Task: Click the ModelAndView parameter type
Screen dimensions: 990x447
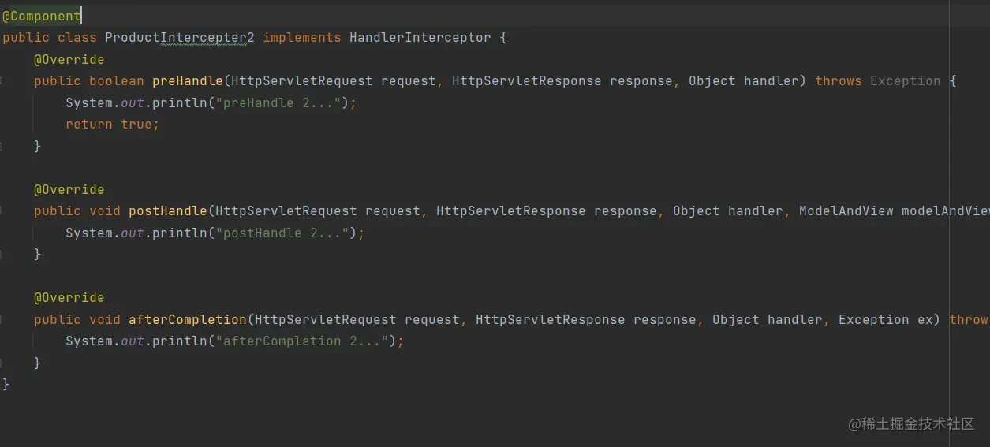Action: 846,211
